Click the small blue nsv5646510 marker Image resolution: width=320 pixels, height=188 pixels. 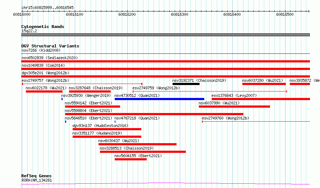65,122
